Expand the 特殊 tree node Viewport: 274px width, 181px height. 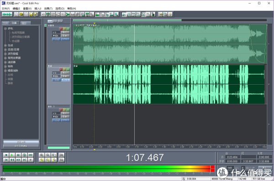click(5, 66)
